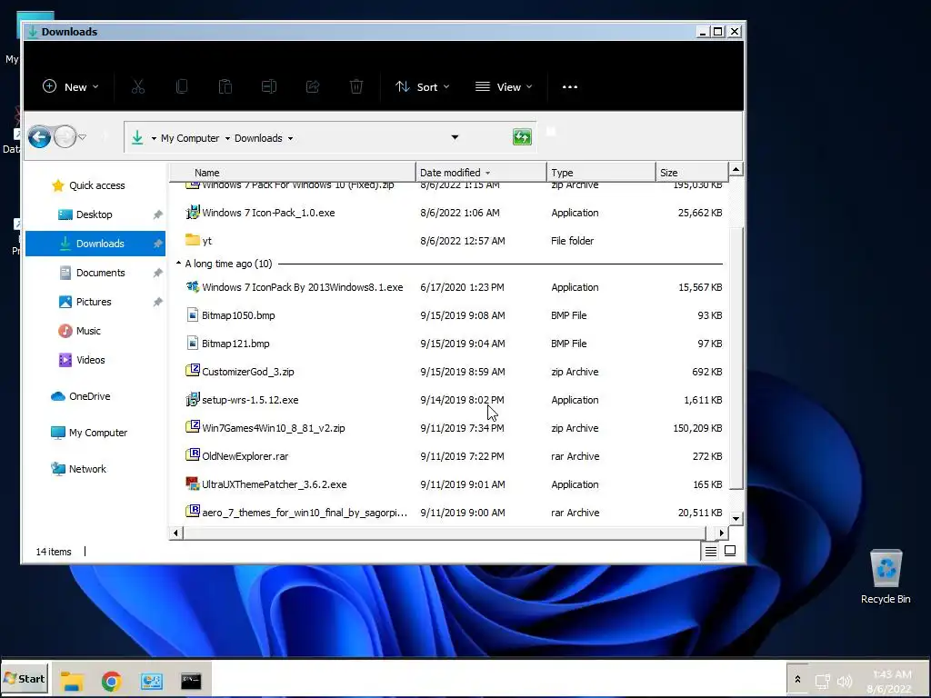The width and height of the screenshot is (931, 698).
Task: Open the three-dot See more menu
Action: coord(570,86)
